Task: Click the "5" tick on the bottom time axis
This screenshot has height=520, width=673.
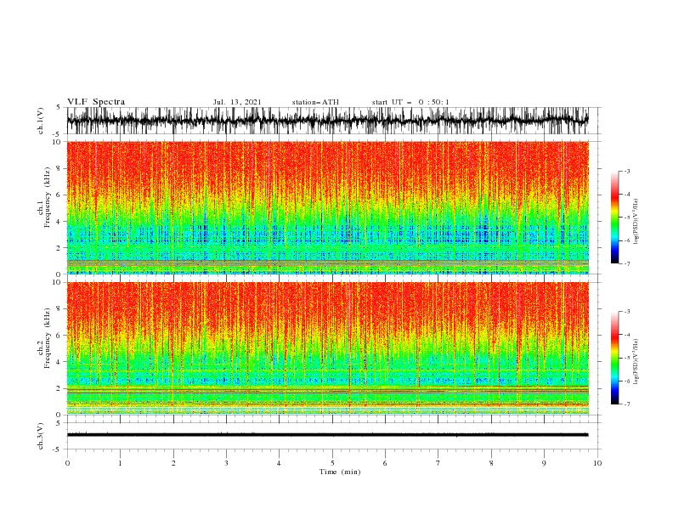Action: click(x=332, y=463)
